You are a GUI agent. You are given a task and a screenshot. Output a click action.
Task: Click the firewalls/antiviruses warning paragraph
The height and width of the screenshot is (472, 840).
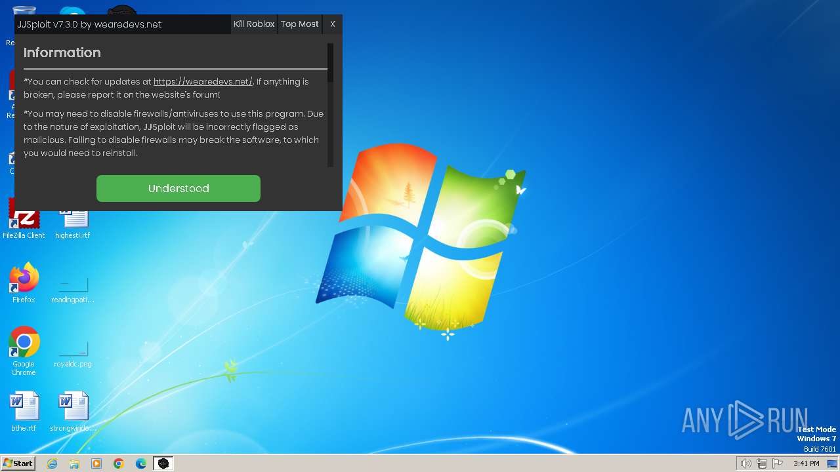click(173, 133)
